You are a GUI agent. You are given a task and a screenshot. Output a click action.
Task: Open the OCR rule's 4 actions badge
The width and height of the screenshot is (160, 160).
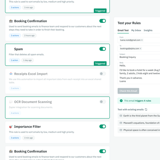pos(15,113)
